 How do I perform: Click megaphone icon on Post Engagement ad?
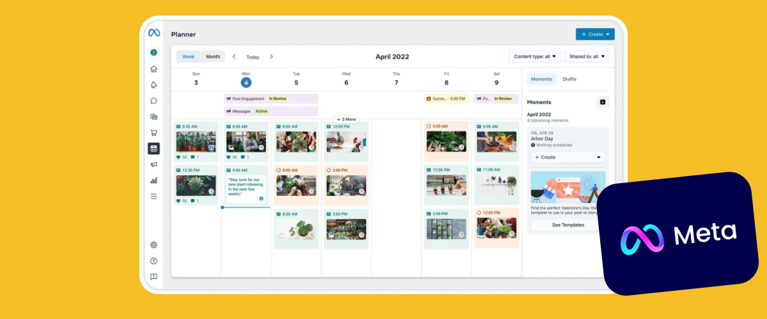(x=228, y=99)
